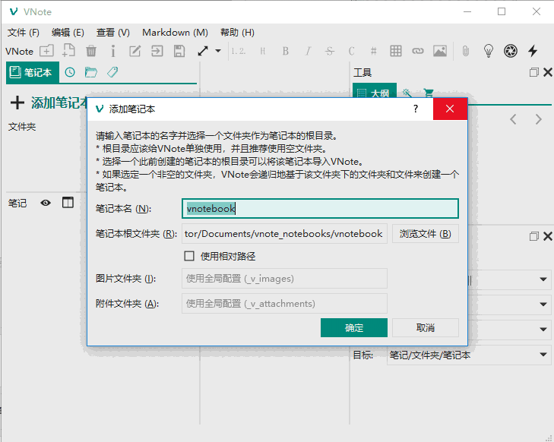Click the 图片文件夹 input field

click(x=284, y=279)
